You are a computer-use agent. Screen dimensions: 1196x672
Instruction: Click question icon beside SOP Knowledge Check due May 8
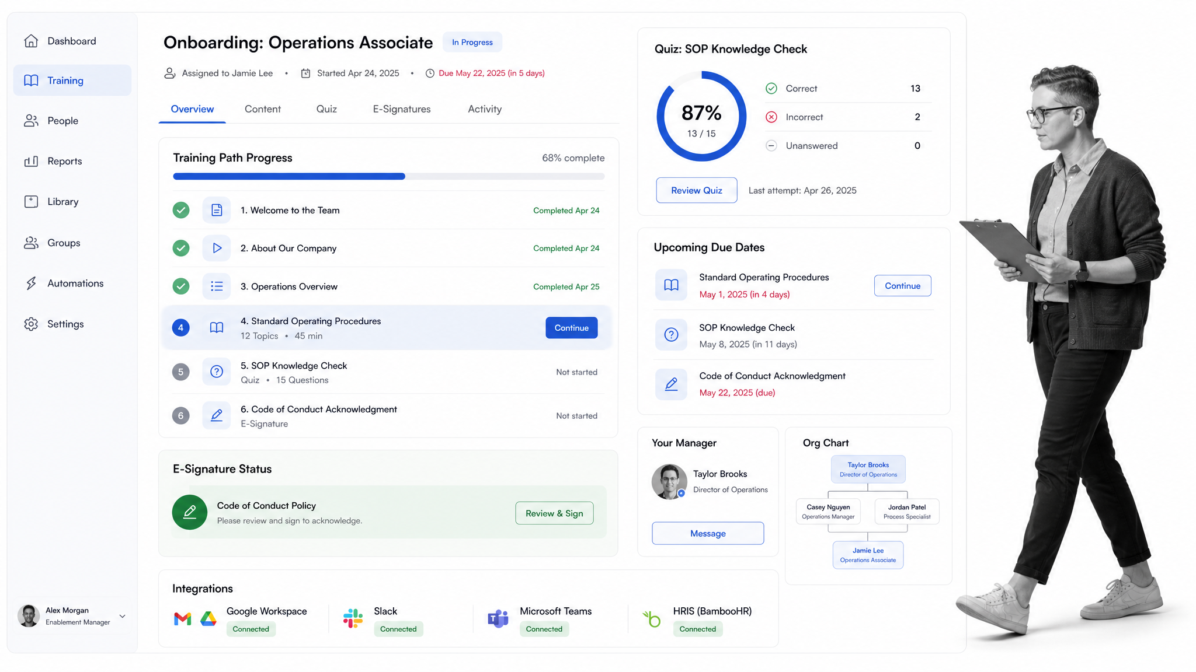click(672, 335)
